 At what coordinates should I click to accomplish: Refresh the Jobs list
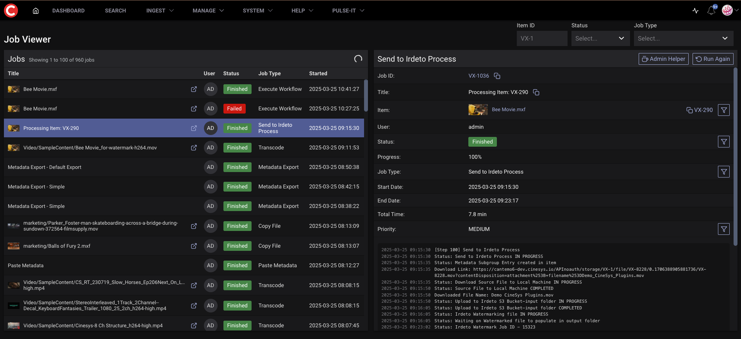[x=358, y=59]
